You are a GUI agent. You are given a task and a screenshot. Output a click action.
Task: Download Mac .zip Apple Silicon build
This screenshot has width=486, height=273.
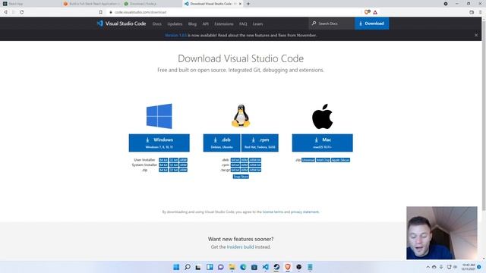click(x=340, y=160)
